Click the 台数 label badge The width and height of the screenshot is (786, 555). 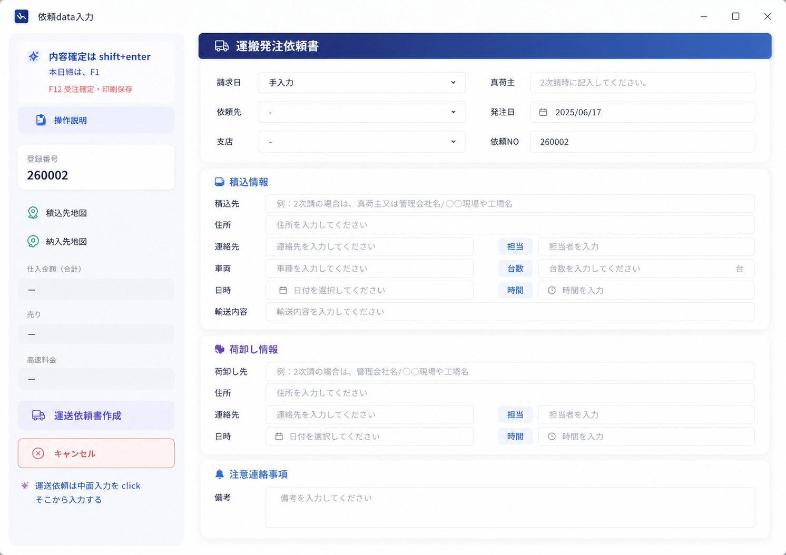coord(515,269)
